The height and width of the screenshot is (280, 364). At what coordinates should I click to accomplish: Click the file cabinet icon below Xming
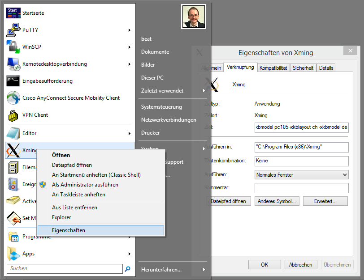click(x=13, y=167)
